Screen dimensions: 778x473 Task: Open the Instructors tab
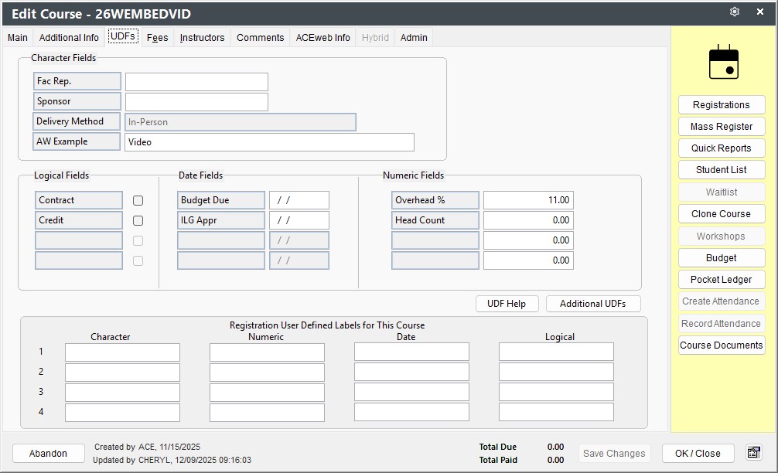tap(202, 38)
